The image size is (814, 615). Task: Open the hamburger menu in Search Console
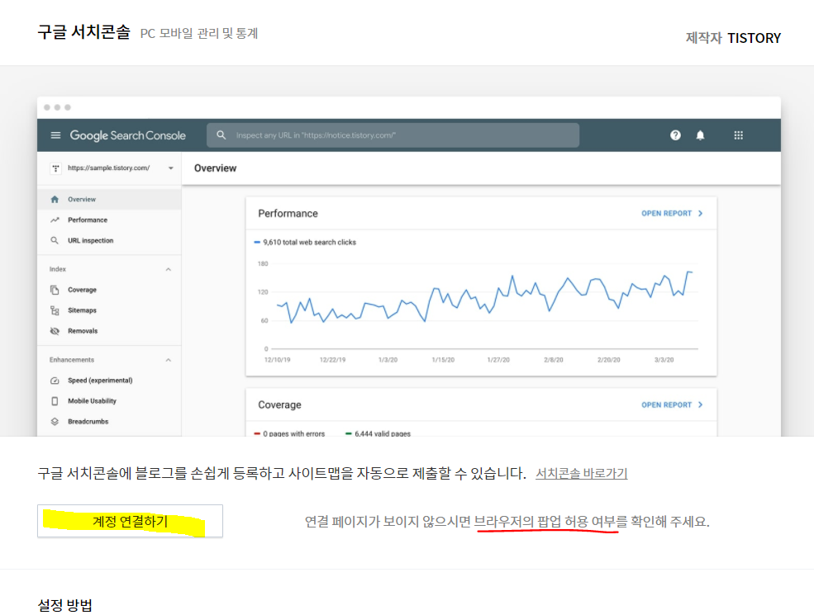(x=55, y=135)
